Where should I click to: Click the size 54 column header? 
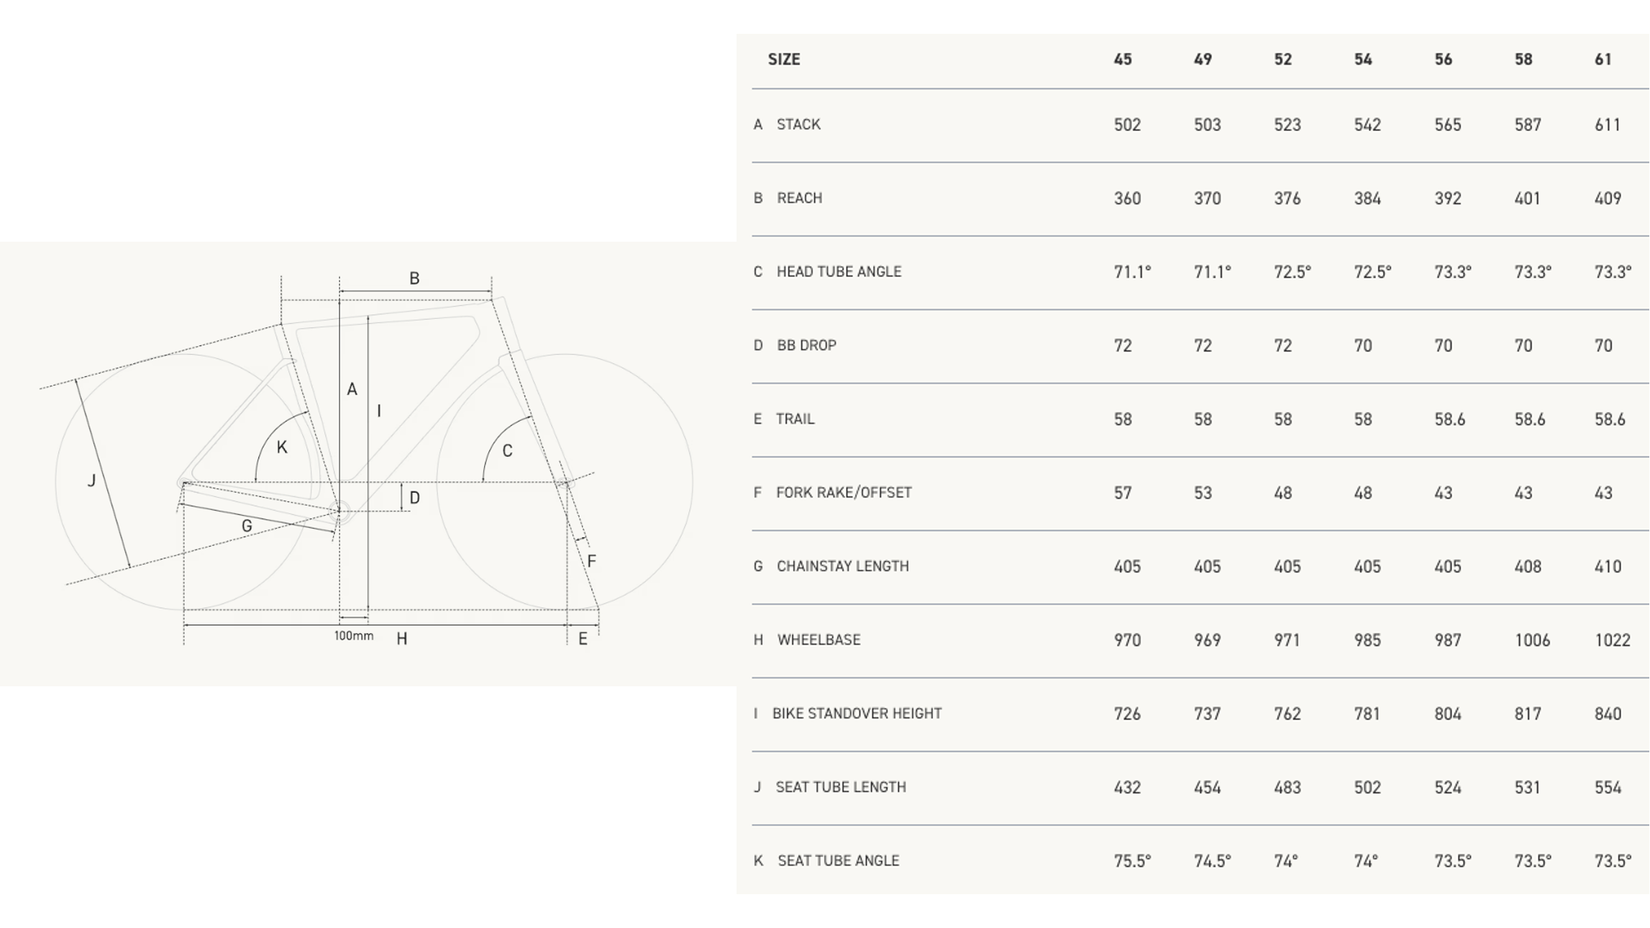1362,60
